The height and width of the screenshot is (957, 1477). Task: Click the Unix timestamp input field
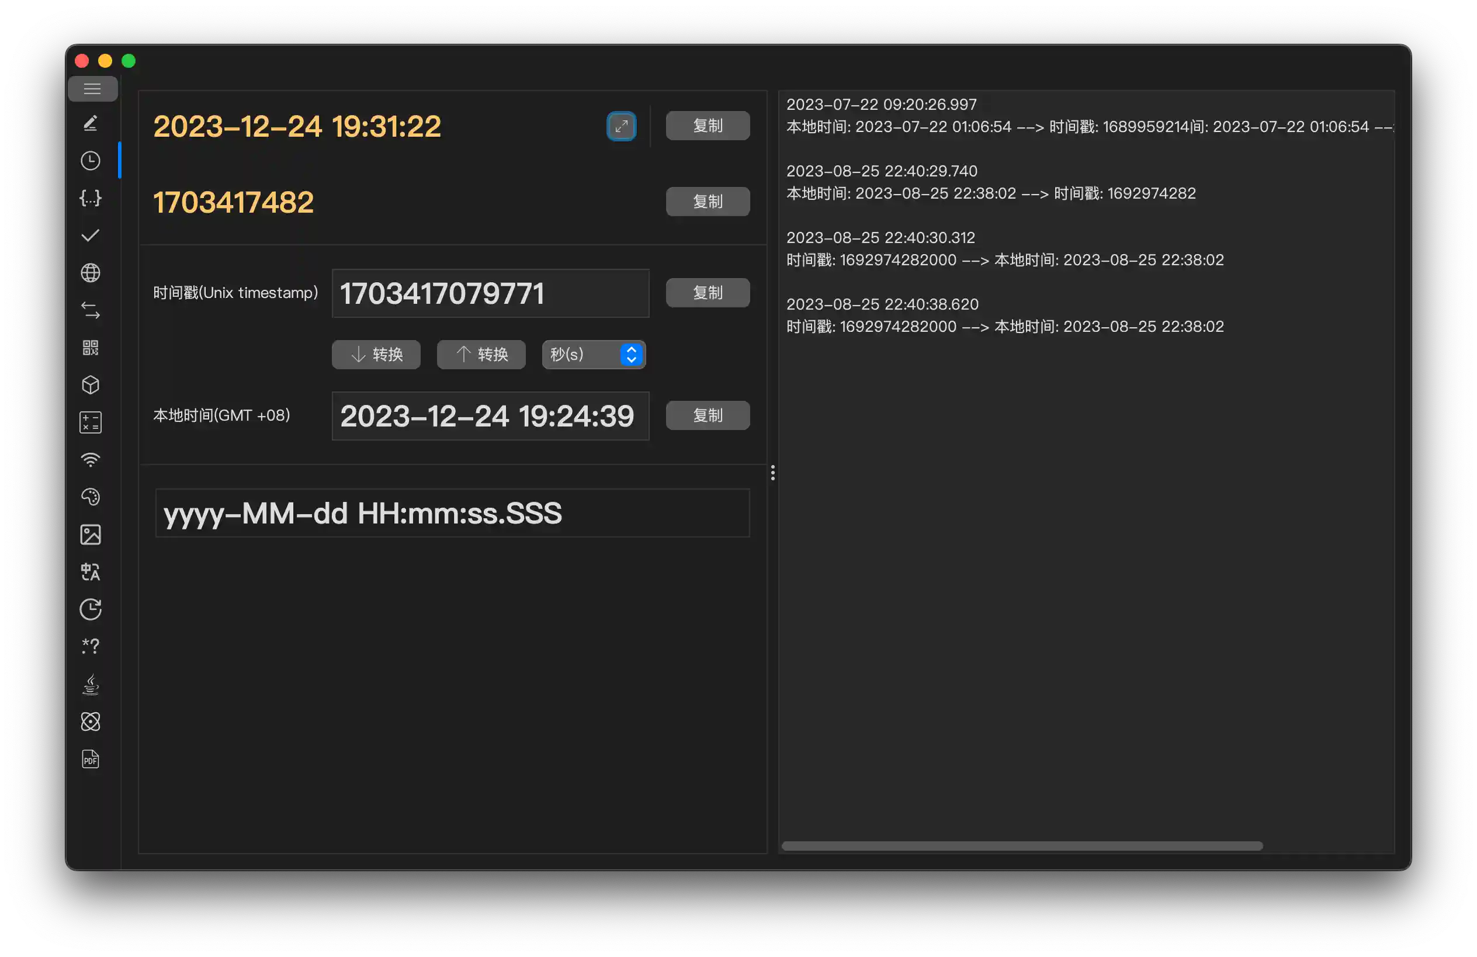[490, 293]
